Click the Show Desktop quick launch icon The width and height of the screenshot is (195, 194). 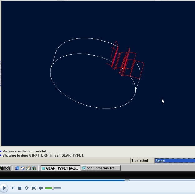point(23,168)
